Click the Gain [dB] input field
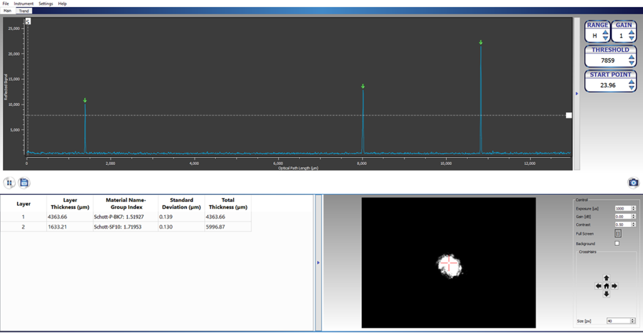643x333 pixels. (x=623, y=216)
